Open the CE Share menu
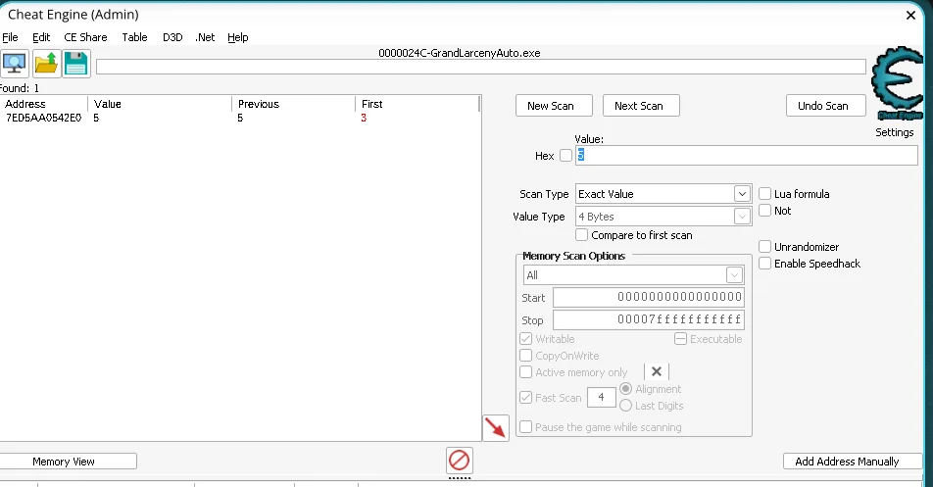Viewport: 933px width, 487px height. 85,37
